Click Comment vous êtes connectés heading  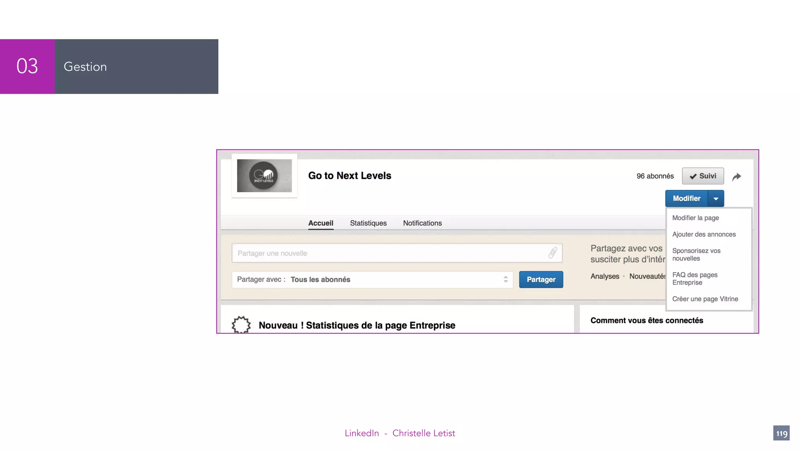pyautogui.click(x=646, y=321)
